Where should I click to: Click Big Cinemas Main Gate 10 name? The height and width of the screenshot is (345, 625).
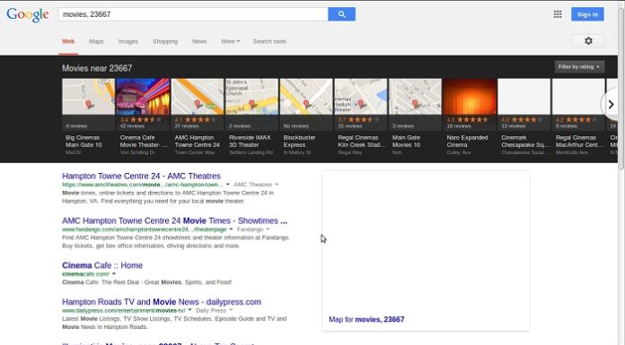pyautogui.click(x=84, y=142)
